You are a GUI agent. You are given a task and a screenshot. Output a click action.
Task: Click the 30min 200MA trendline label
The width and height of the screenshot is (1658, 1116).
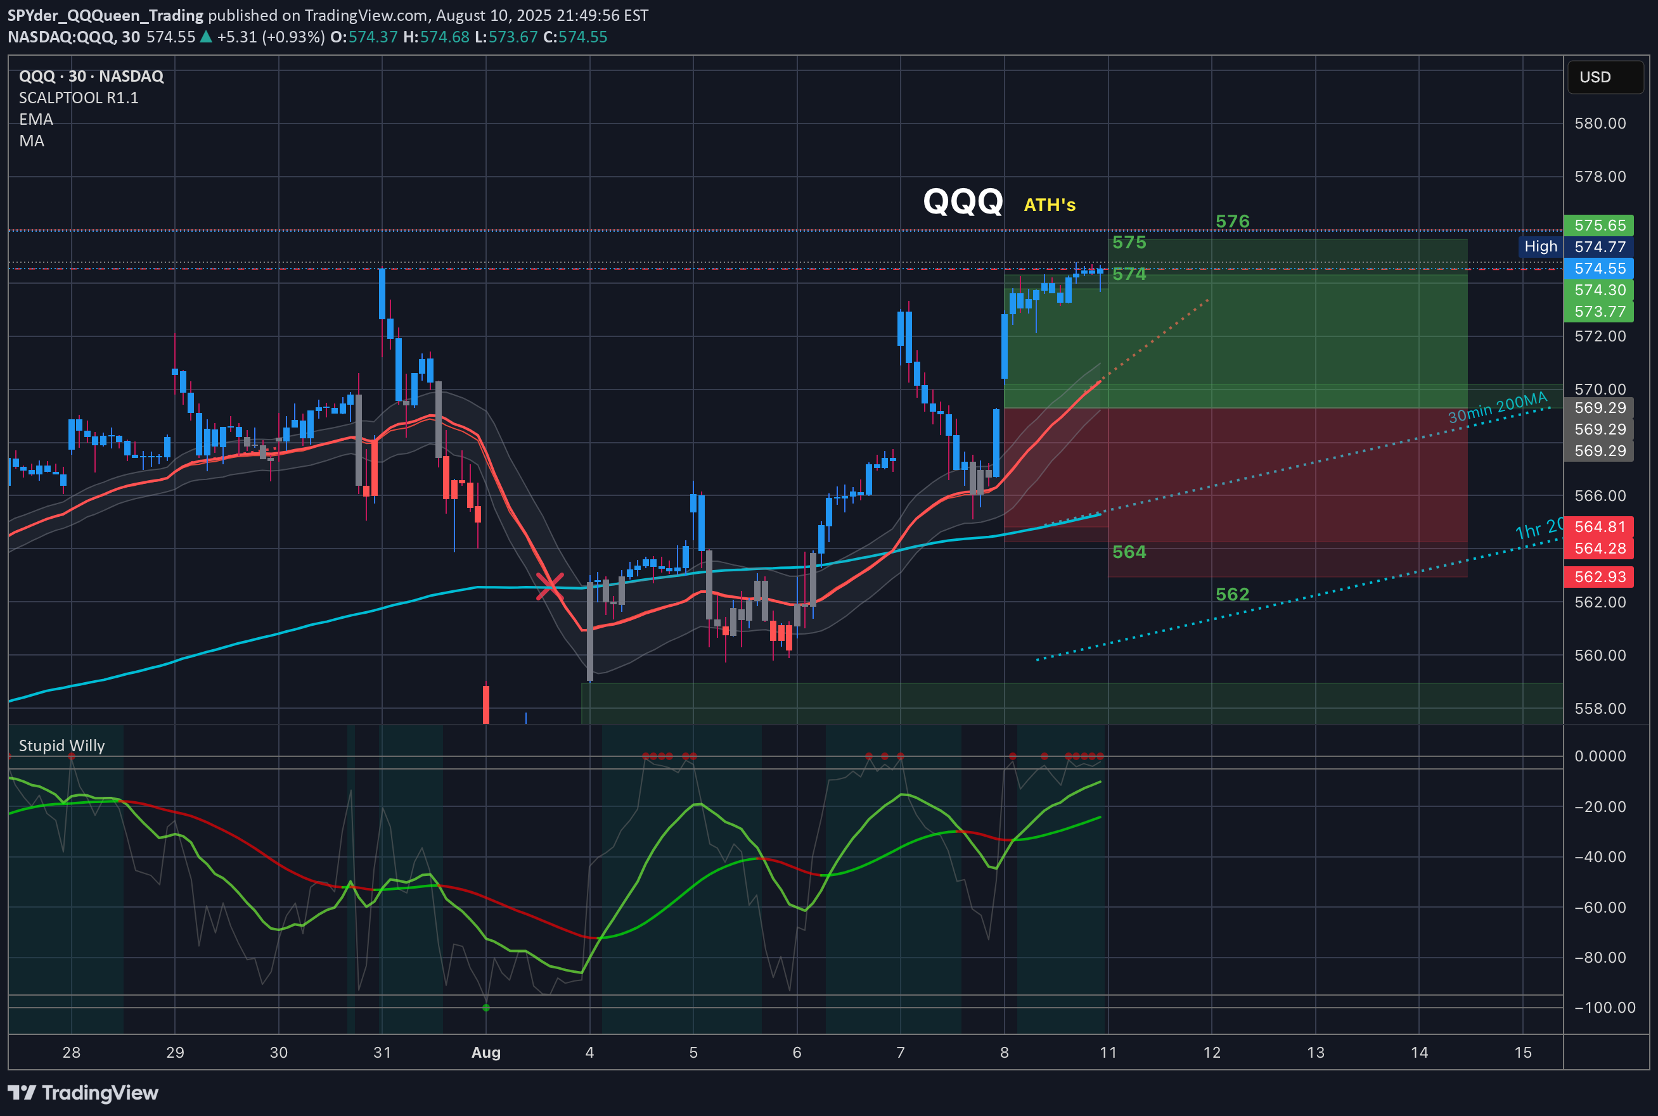1498,407
